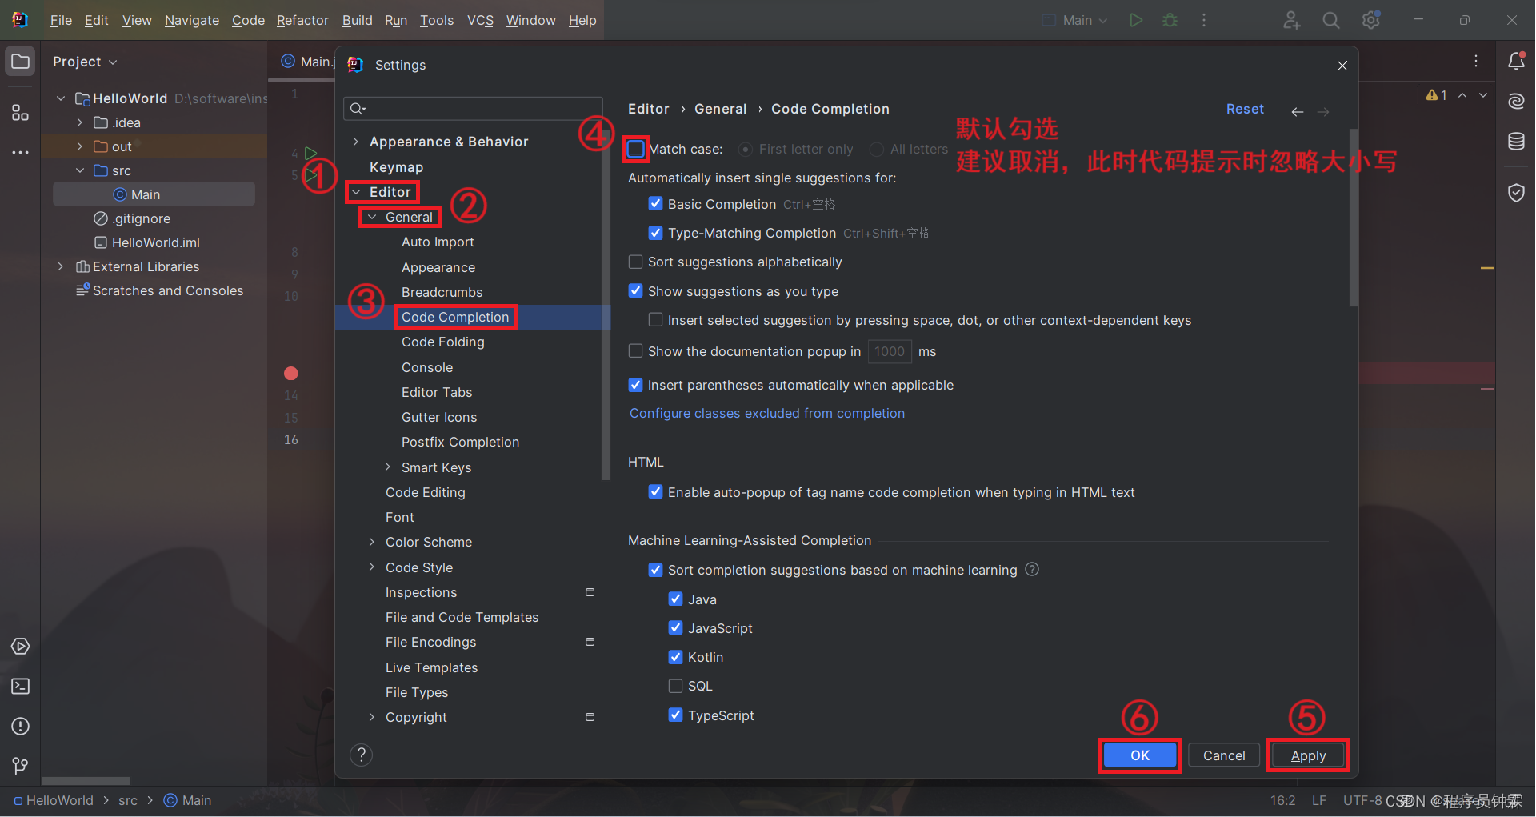
Task: Open the Database tool window icon
Action: pyautogui.click(x=1516, y=142)
